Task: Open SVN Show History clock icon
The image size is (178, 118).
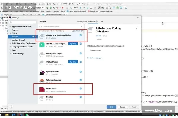Action: [x=91, y=8]
